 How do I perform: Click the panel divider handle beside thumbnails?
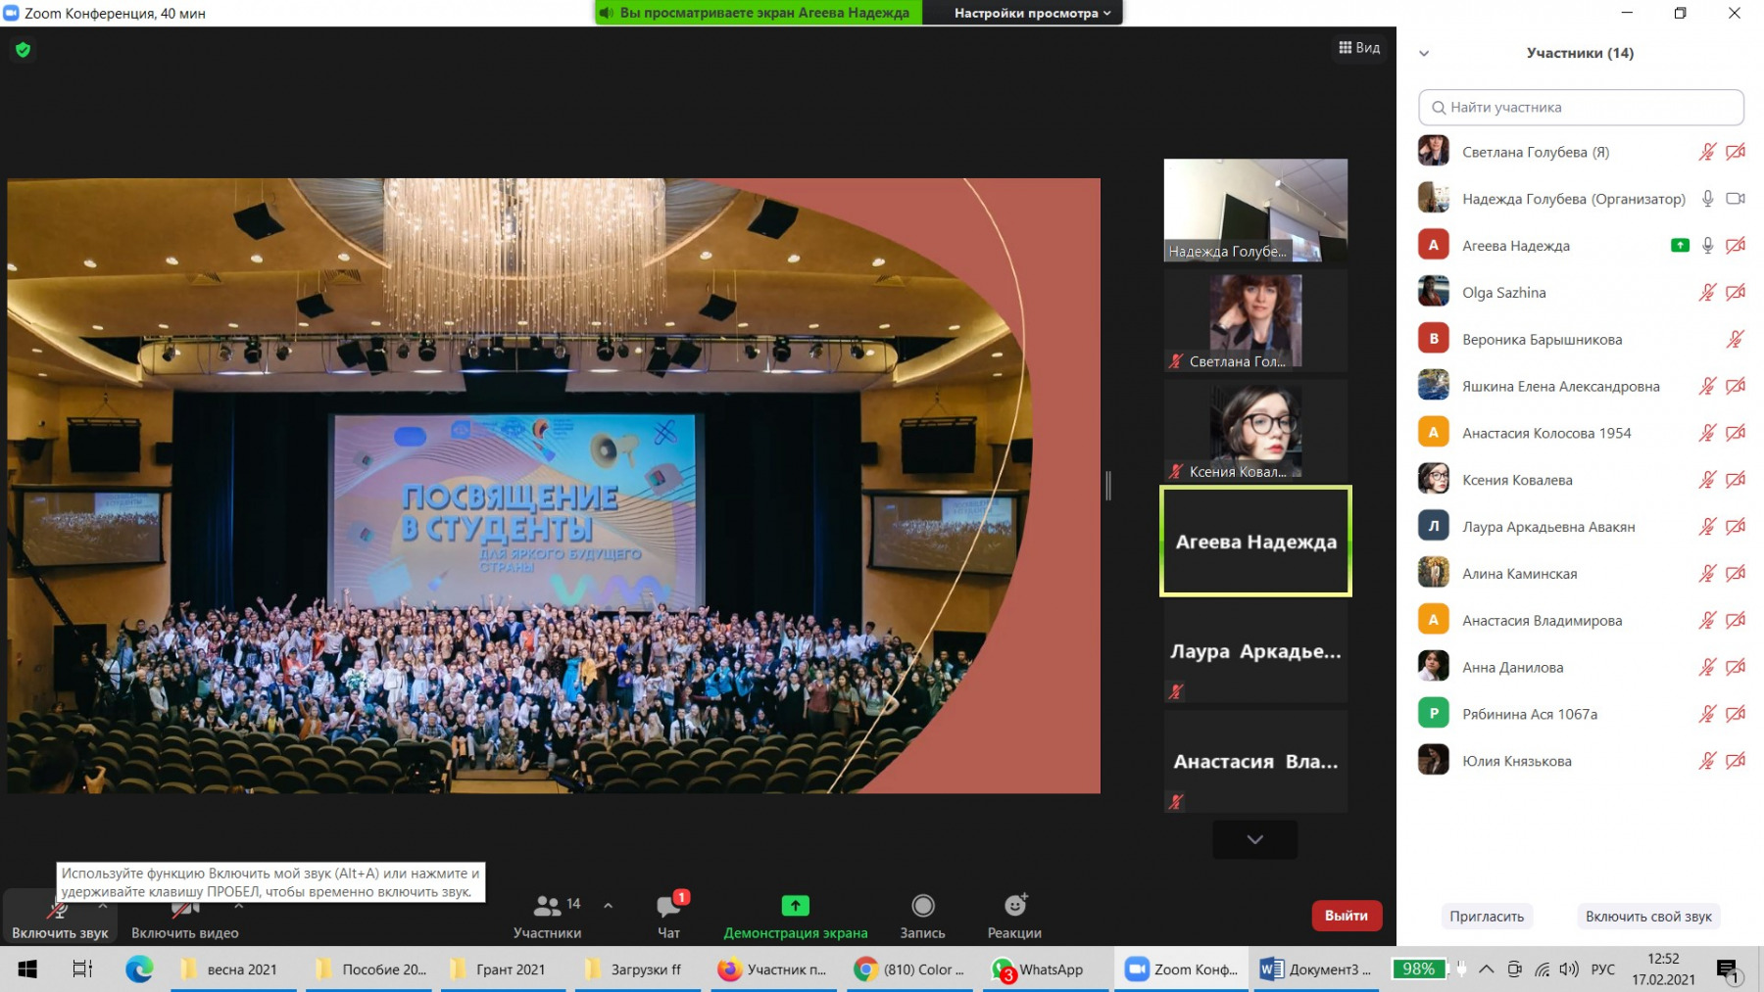pyautogui.click(x=1108, y=486)
